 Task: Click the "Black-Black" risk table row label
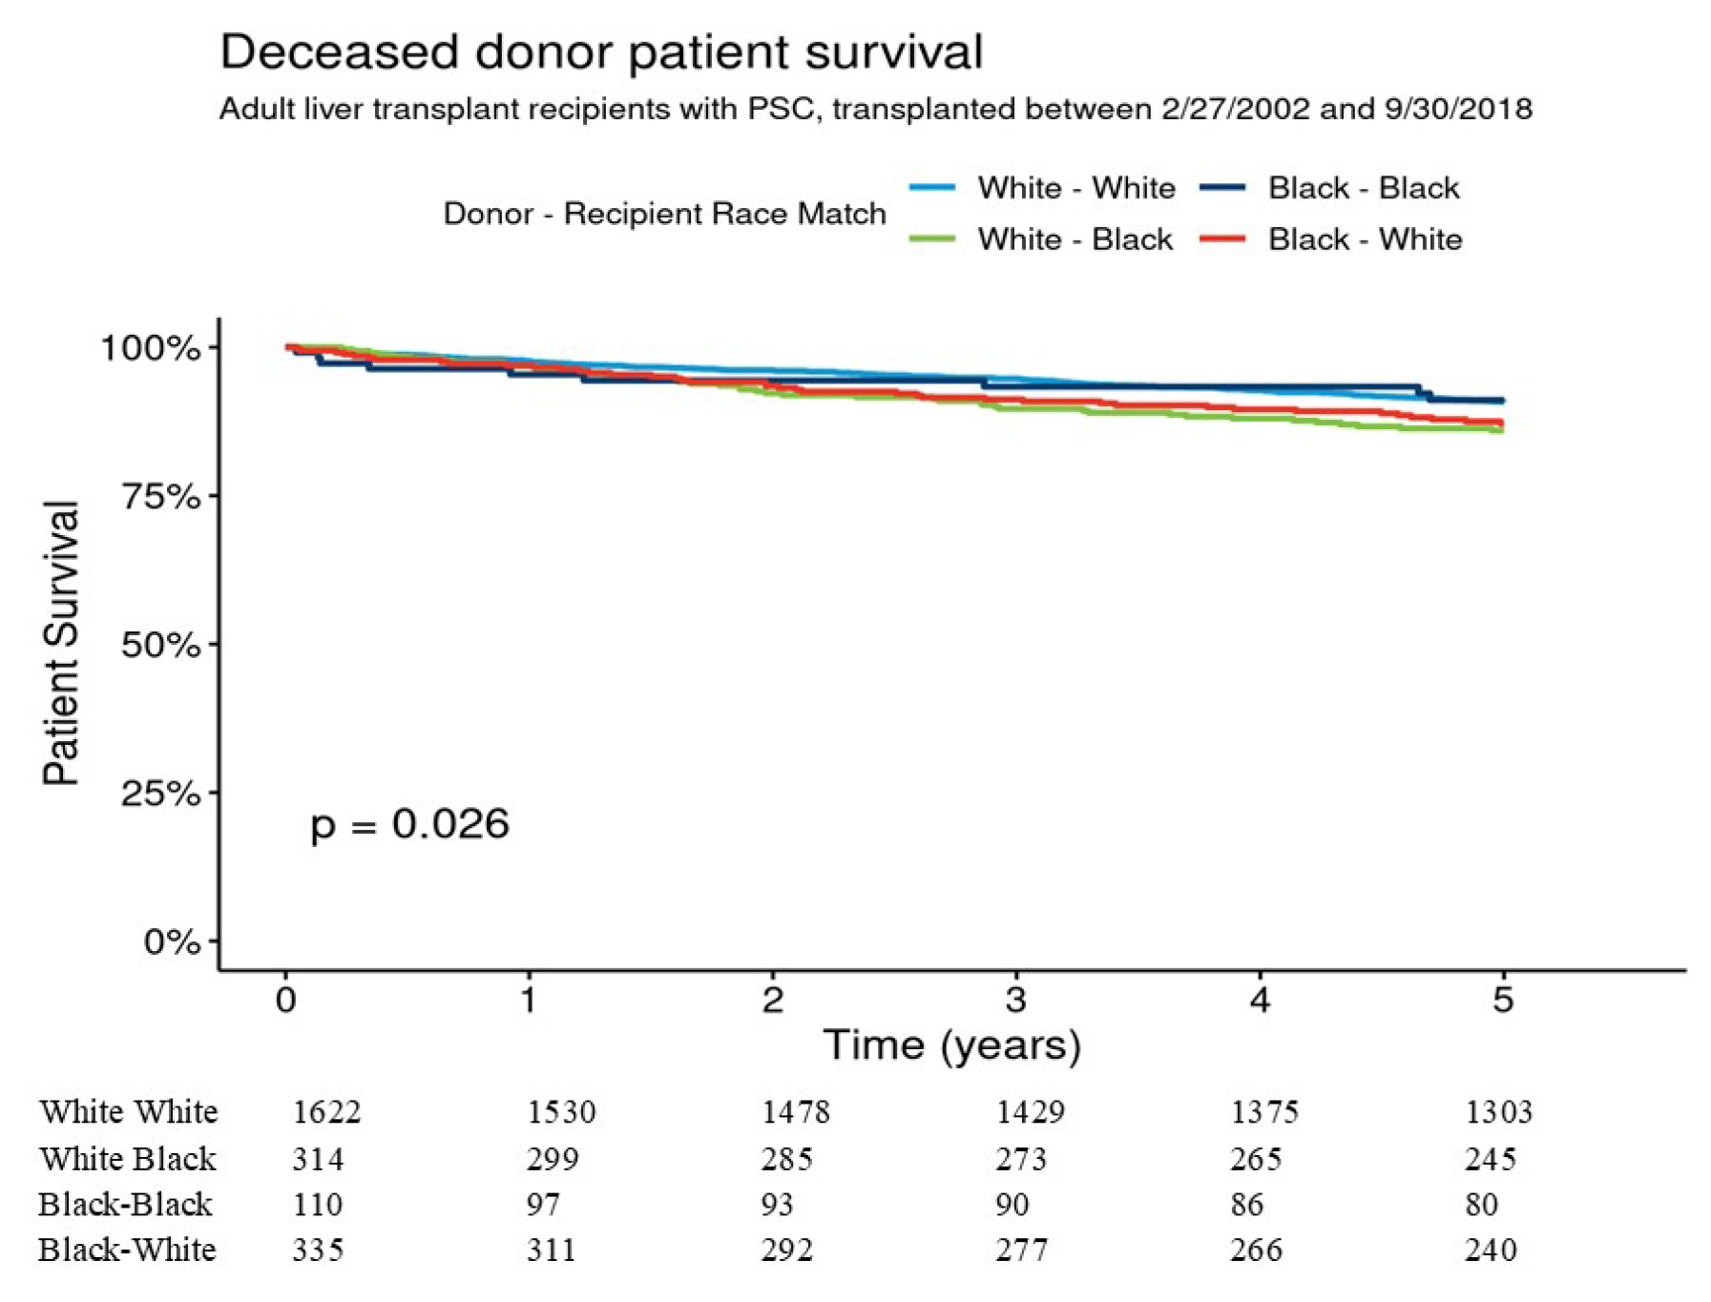pyautogui.click(x=125, y=1205)
